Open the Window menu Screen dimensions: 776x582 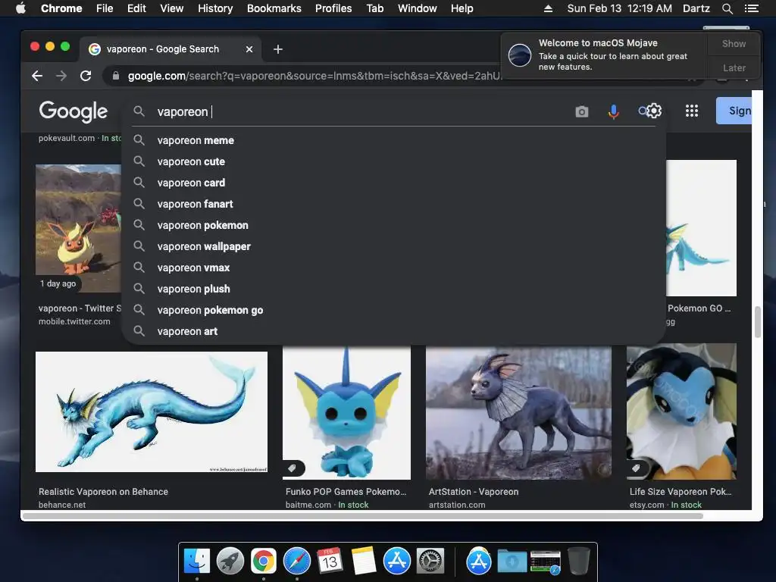[418, 8]
